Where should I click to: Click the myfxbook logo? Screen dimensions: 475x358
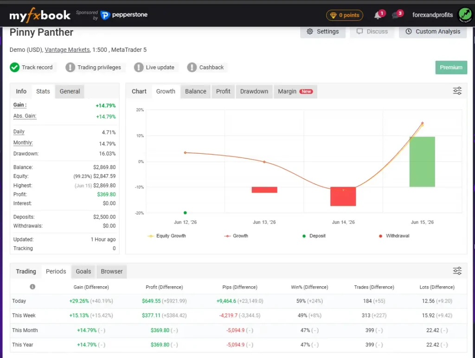40,15
